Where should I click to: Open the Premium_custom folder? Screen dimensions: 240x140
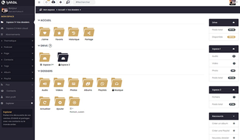74,101
